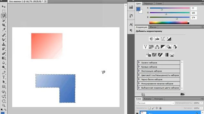Select the History Brush tool
Screen dimensions: 204x114
[4, 49]
